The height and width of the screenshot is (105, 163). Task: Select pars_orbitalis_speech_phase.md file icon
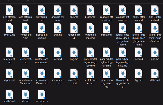pyautogui.click(x=123, y=52)
